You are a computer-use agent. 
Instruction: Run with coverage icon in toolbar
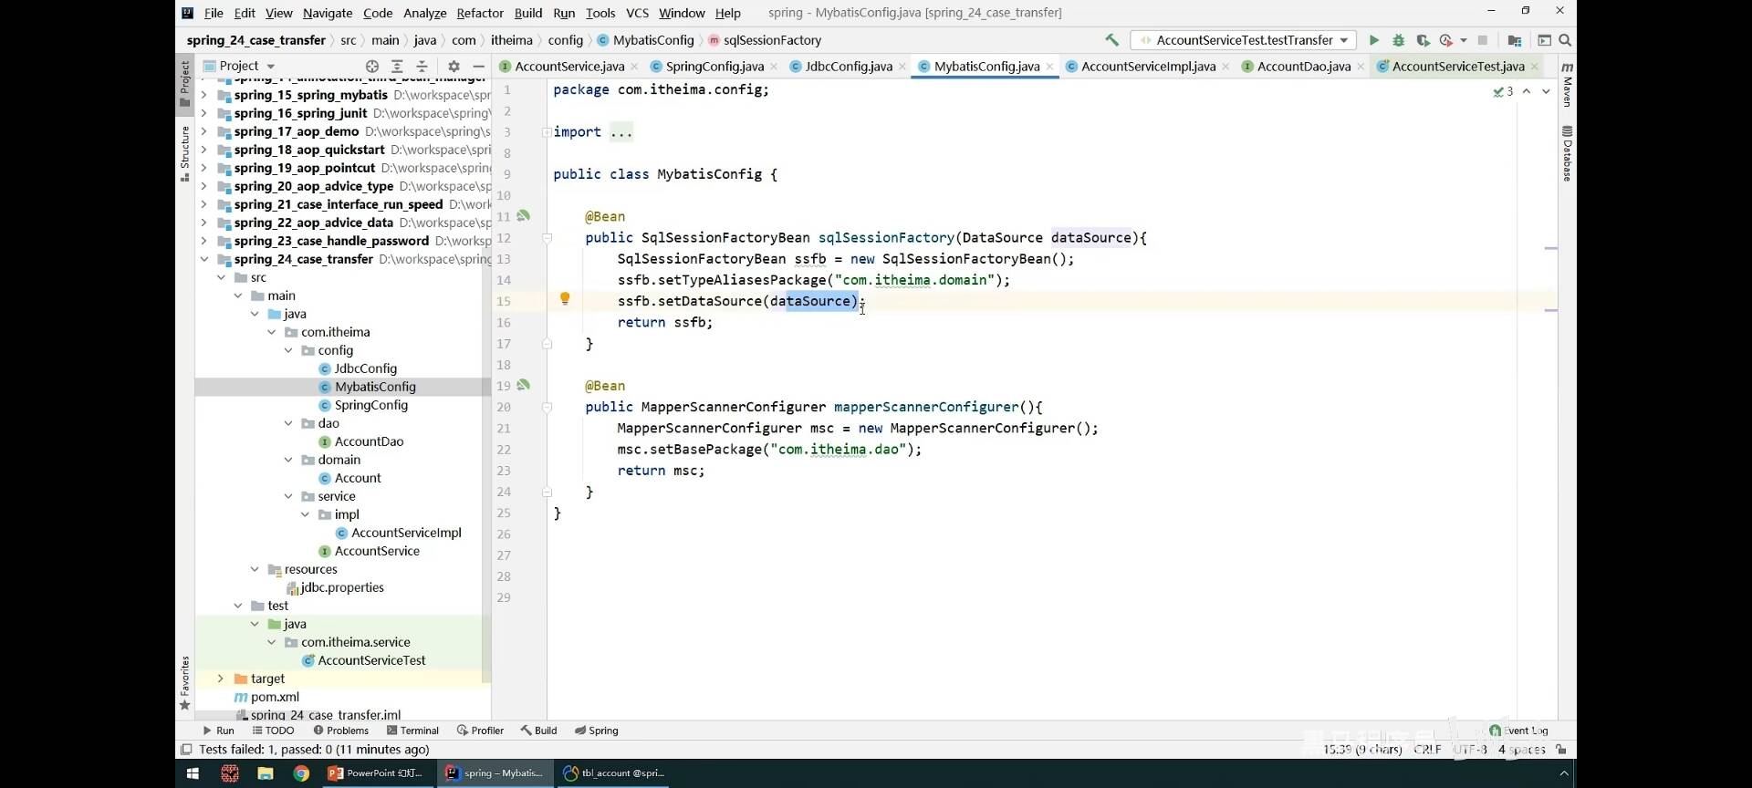[x=1423, y=40]
